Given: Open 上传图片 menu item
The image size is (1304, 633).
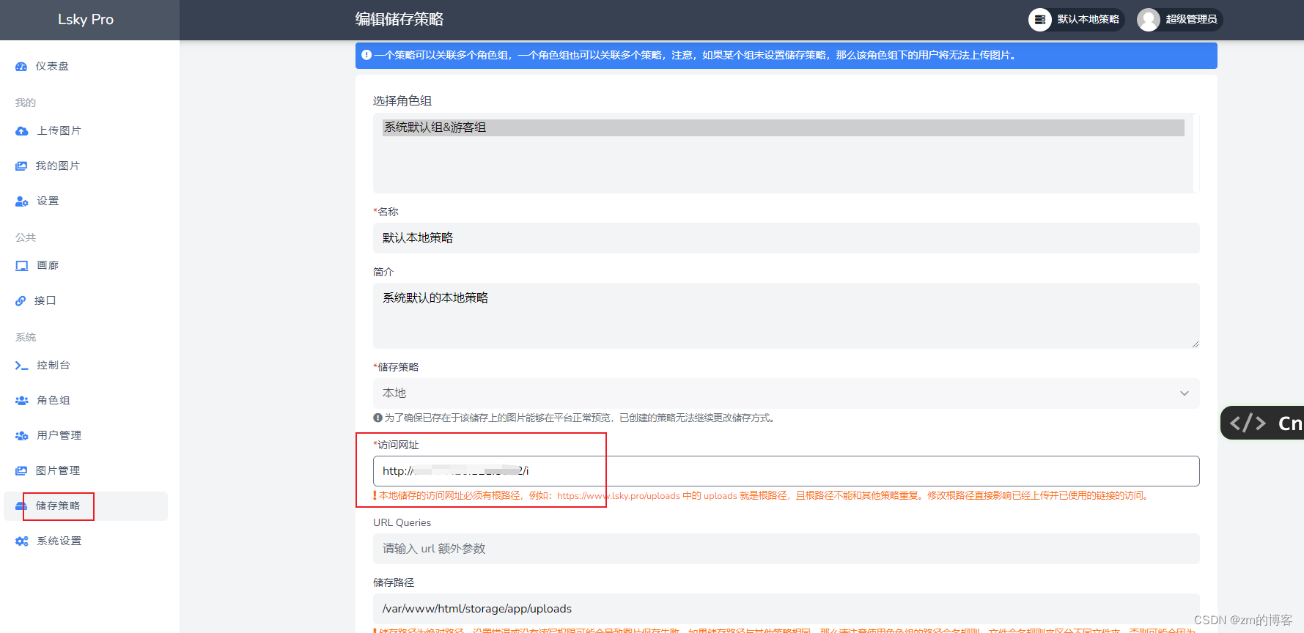Looking at the screenshot, I should [86, 131].
